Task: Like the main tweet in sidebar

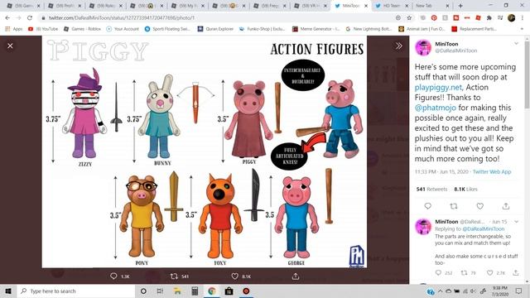Action: [x=480, y=206]
